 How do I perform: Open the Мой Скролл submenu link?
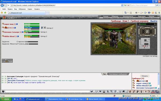[x=123, y=18]
